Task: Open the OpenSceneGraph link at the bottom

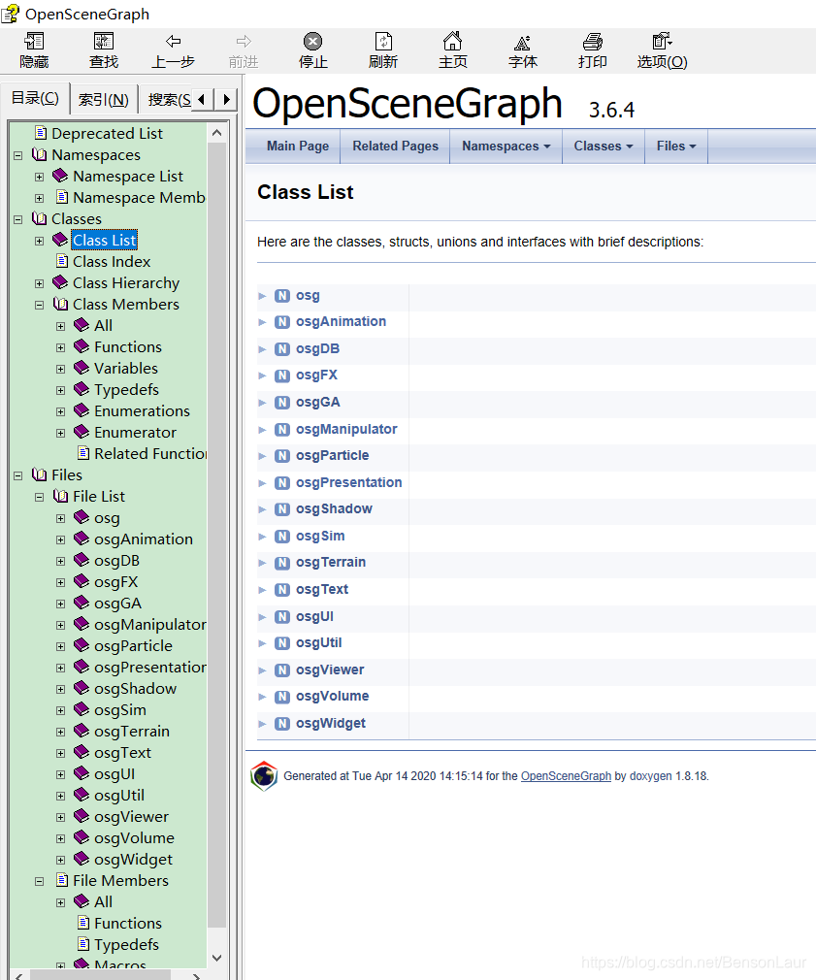Action: point(566,775)
